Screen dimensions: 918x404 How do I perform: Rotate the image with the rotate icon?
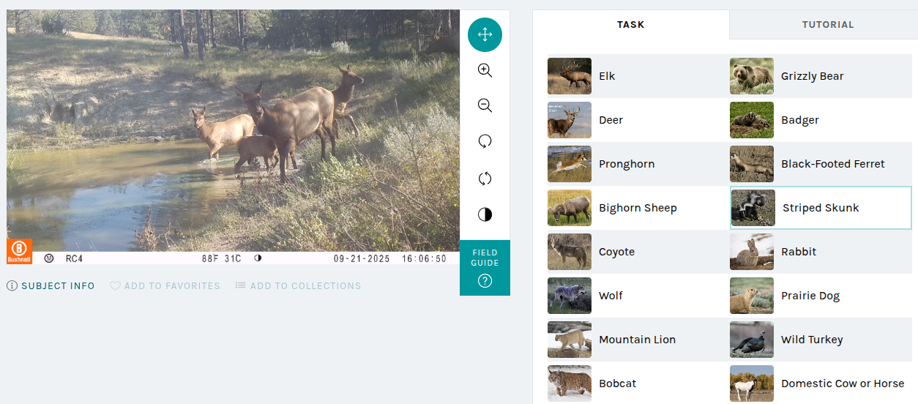tap(485, 141)
